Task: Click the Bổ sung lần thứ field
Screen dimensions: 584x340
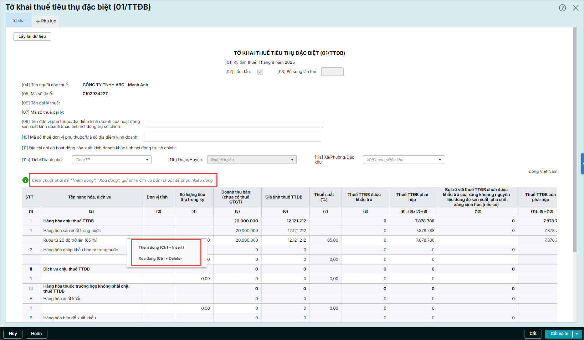Action: click(332, 72)
